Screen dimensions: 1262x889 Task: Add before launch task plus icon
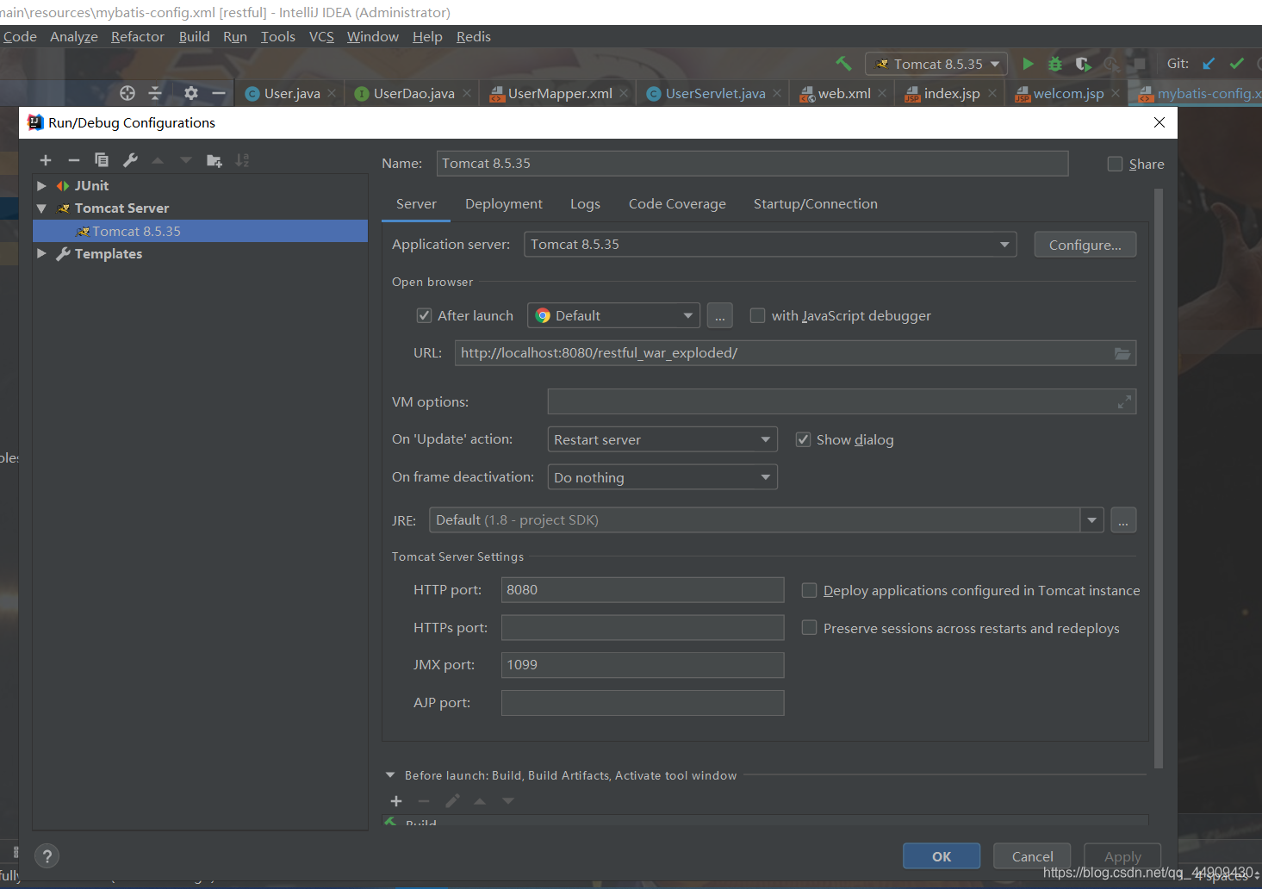tap(396, 801)
